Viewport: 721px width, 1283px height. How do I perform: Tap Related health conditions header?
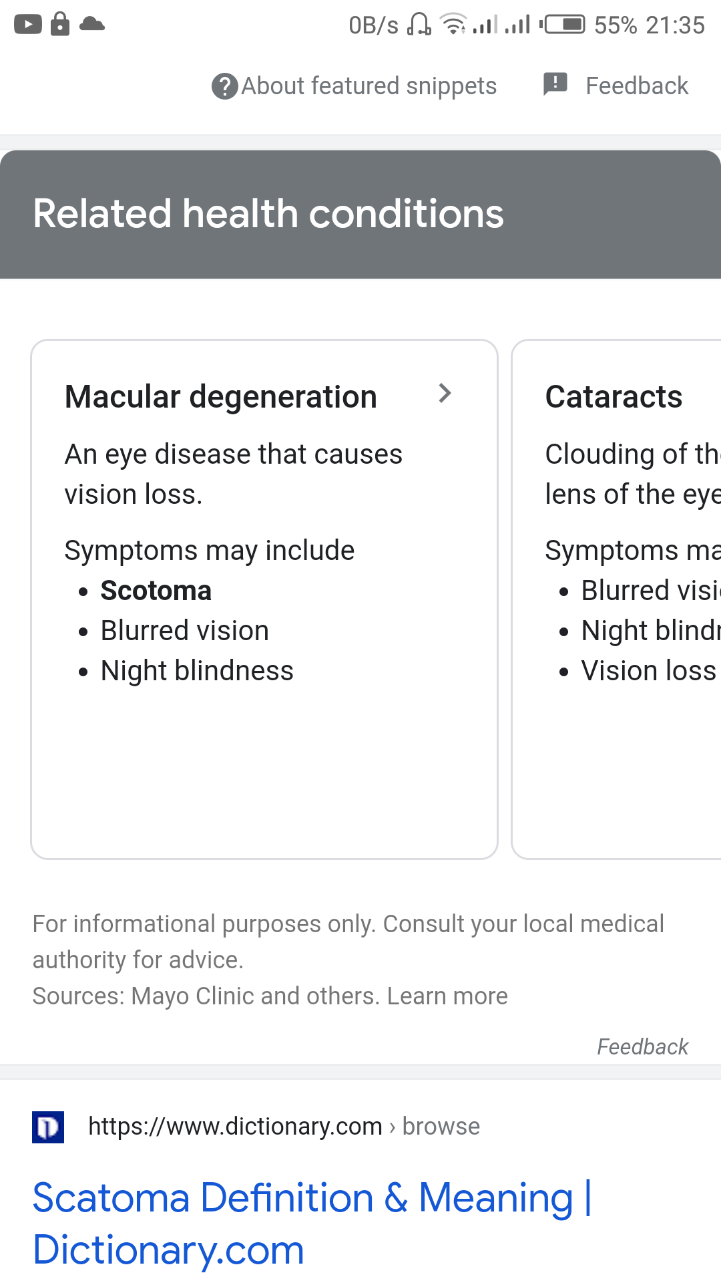click(268, 214)
